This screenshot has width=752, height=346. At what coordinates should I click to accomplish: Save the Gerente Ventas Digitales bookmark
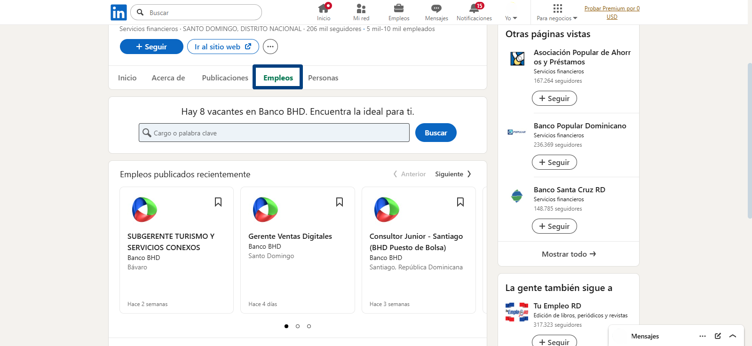click(340, 202)
